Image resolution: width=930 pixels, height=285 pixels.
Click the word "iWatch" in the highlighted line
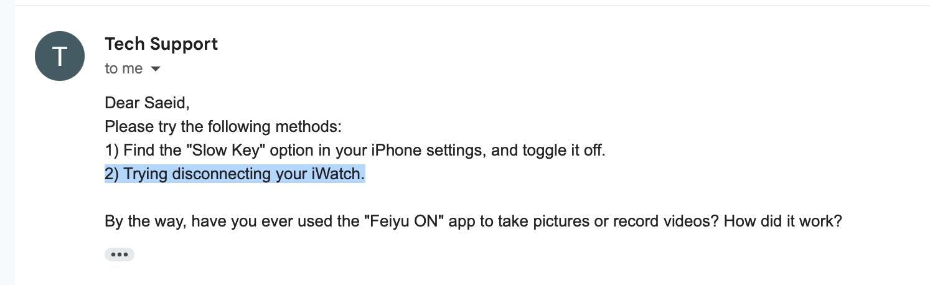[337, 174]
